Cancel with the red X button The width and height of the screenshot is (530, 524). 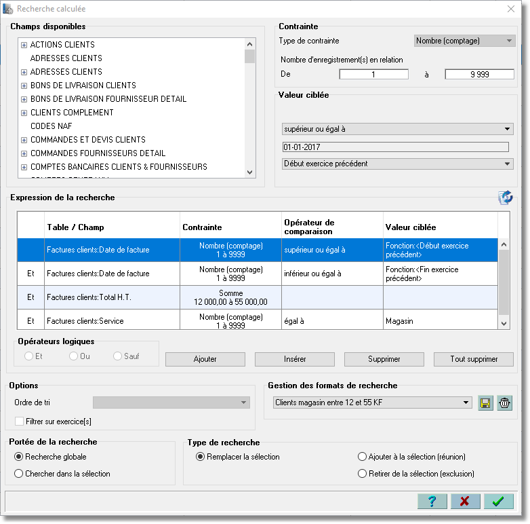[465, 501]
